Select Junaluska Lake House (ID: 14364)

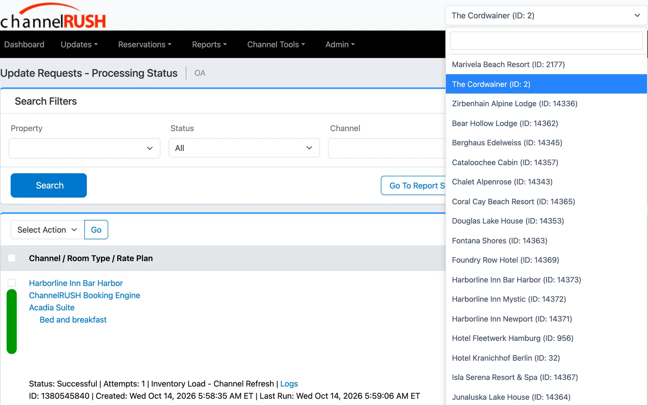[546, 397]
